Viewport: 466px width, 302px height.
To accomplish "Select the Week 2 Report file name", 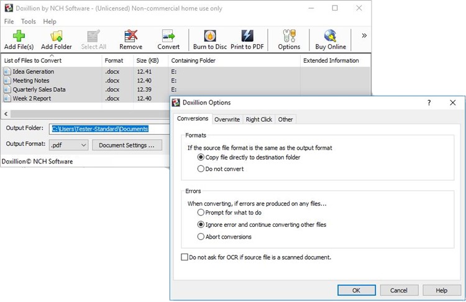I will (x=32, y=98).
